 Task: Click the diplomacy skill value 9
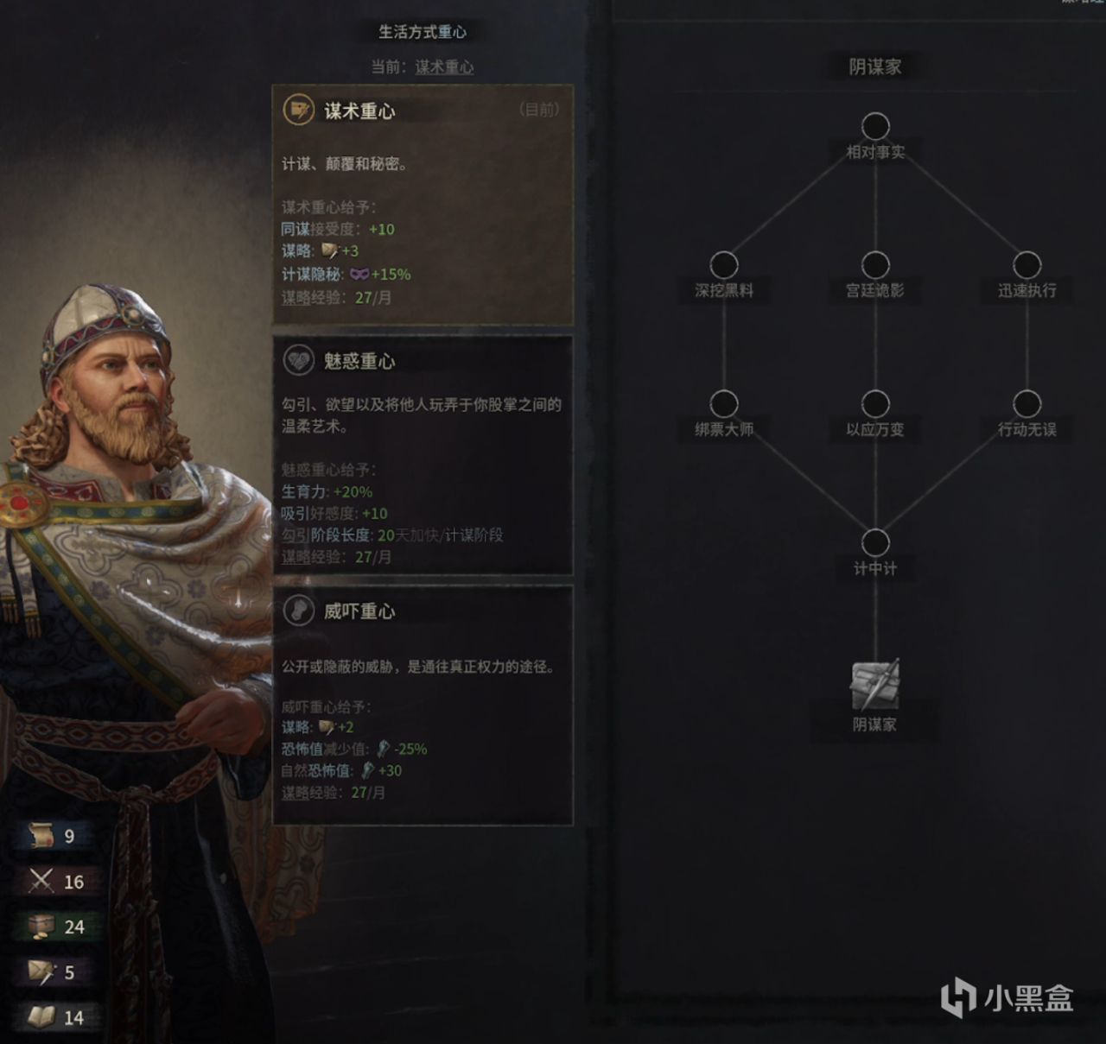click(x=69, y=836)
